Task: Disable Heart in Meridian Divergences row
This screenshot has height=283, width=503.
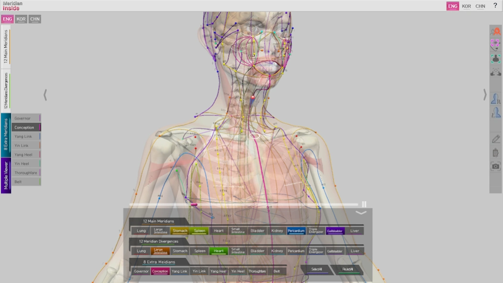Action: (x=218, y=251)
